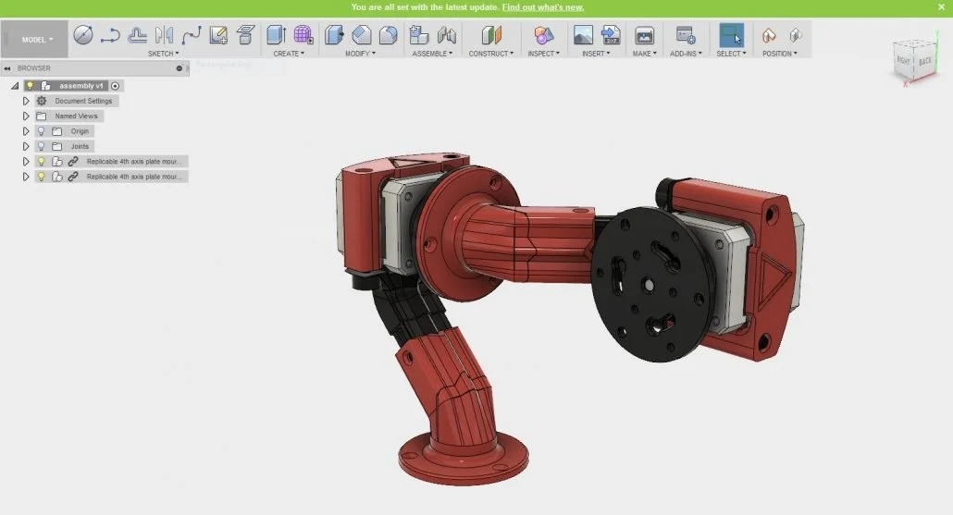Click the black circular plate in the model
The height and width of the screenshot is (515, 953).
[650, 284]
